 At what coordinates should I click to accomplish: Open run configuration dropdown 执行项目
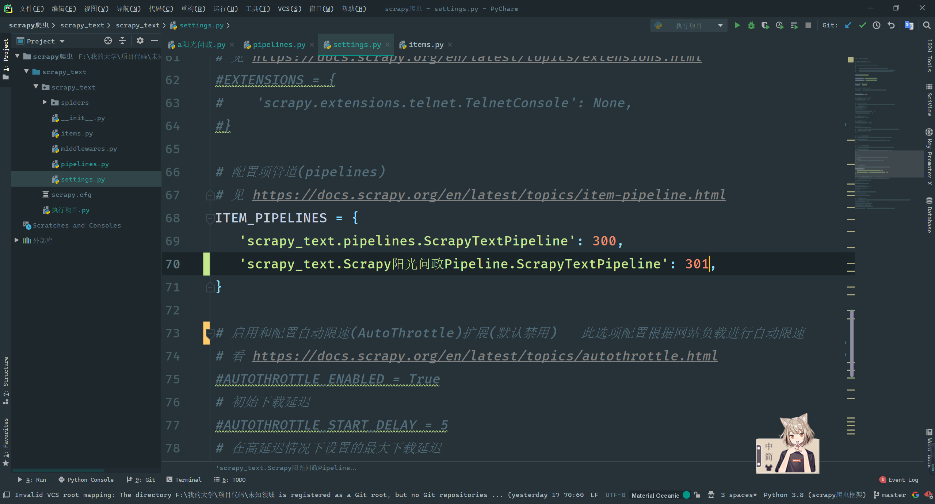tap(688, 26)
